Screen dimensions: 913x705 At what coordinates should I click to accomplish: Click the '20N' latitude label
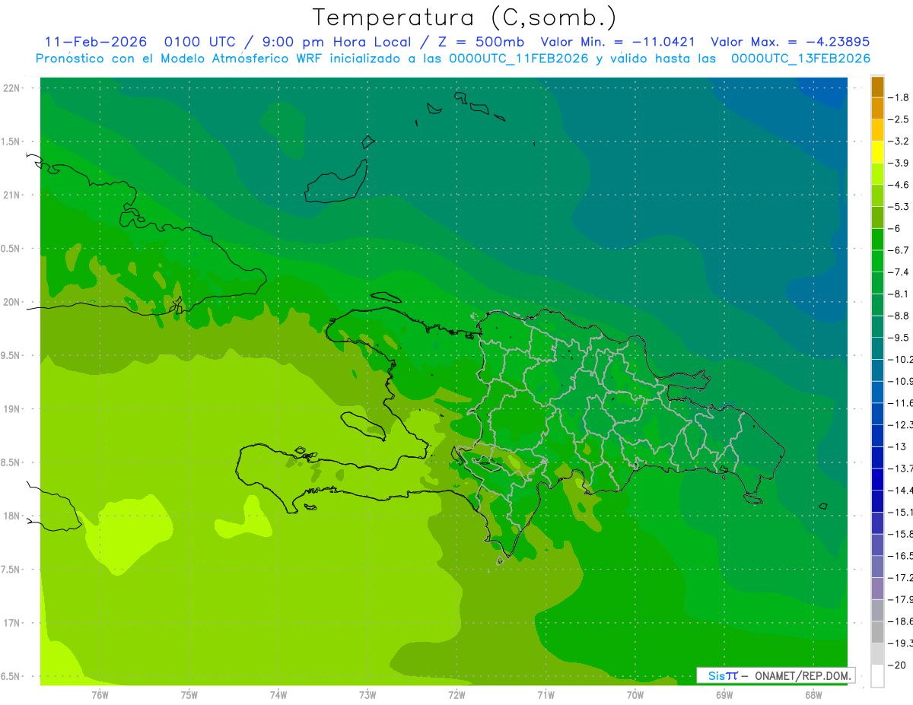[x=11, y=302]
